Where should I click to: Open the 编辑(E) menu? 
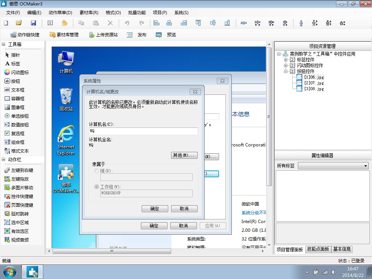[34, 13]
